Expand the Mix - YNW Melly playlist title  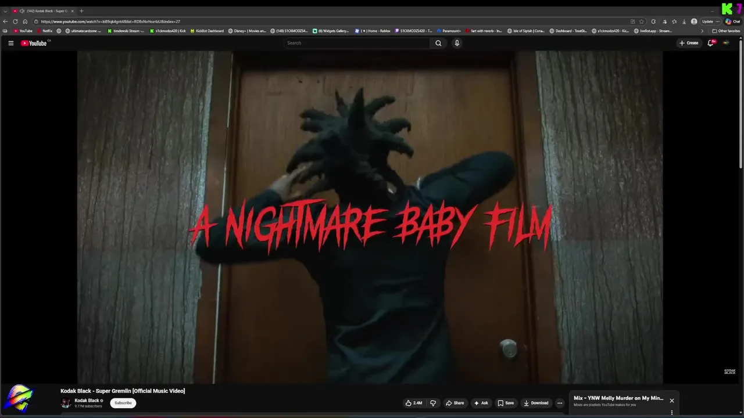(x=618, y=398)
